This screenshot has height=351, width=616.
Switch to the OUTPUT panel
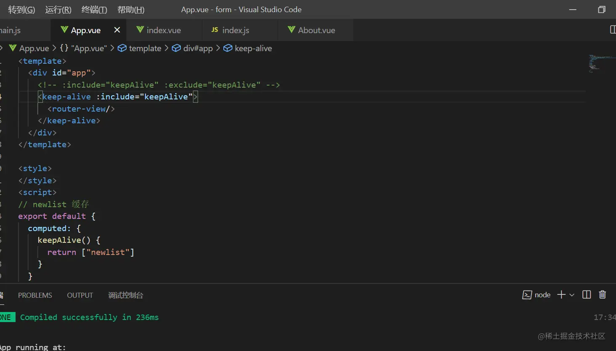(x=80, y=295)
